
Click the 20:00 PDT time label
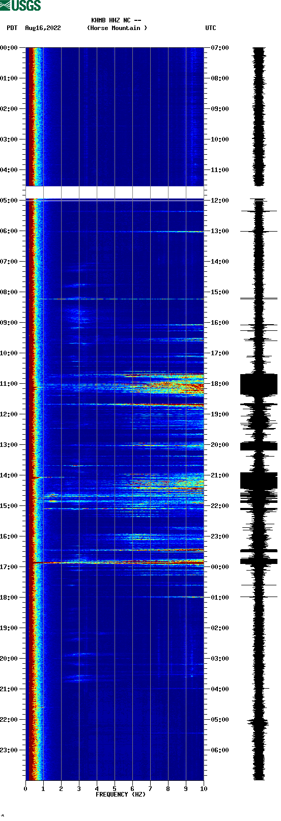tap(9, 659)
